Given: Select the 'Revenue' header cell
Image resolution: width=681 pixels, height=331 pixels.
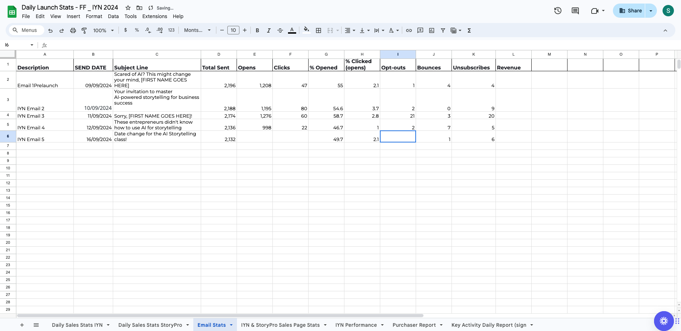Looking at the screenshot, I should [x=513, y=65].
